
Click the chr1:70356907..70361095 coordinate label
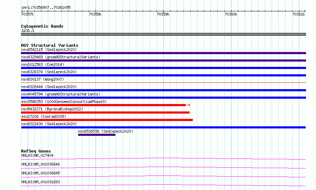46,7
